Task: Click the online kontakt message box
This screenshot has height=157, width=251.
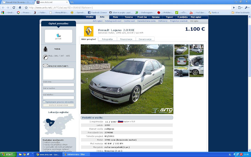Action: [58, 74]
